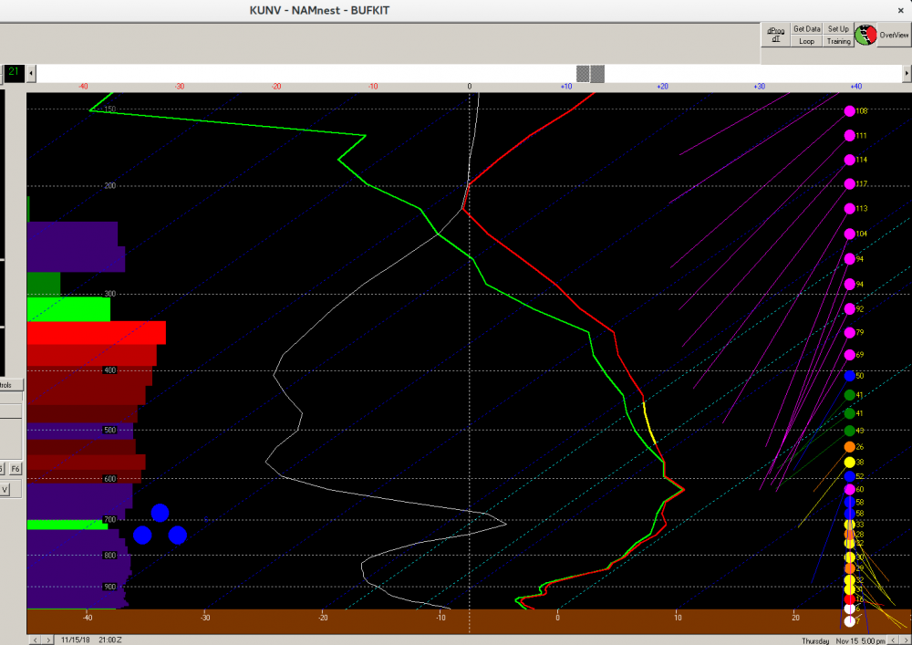Click the Get Data button

(807, 28)
